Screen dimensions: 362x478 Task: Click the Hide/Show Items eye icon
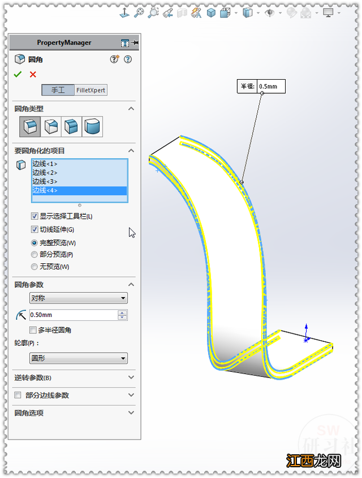(269, 13)
